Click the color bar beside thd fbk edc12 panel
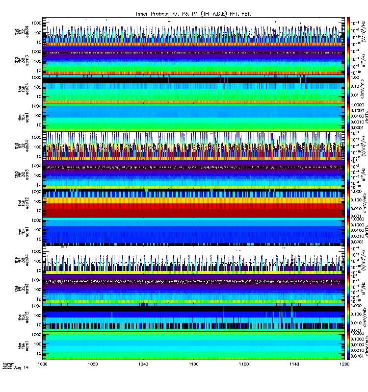The image size is (368, 392). (348, 203)
